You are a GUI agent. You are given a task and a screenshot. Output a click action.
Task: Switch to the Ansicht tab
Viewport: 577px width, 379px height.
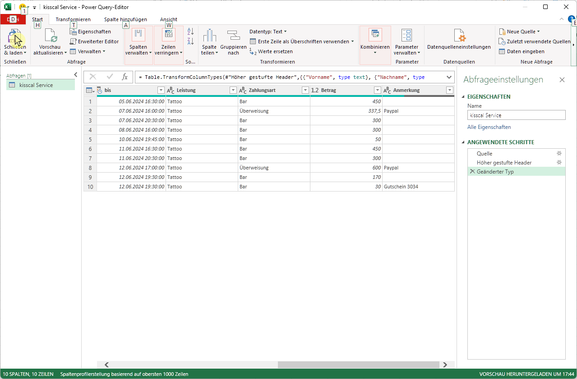pyautogui.click(x=169, y=19)
